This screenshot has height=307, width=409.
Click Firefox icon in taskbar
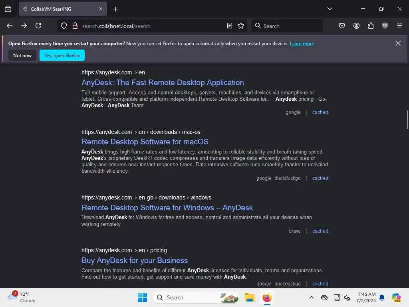coord(267,297)
